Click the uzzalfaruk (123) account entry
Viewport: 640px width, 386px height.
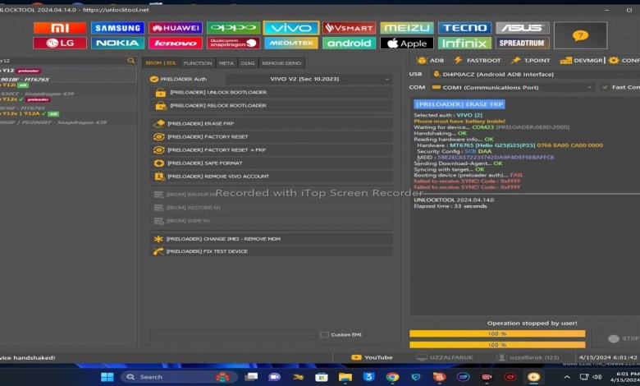tap(528, 357)
